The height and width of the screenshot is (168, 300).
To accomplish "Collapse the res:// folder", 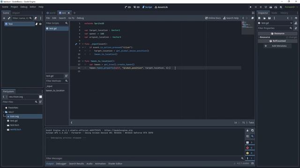I will (x=4, y=112).
